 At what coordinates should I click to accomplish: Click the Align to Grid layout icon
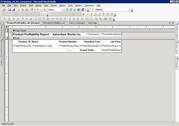4,19
